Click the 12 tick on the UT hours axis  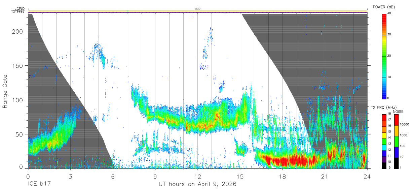click(x=197, y=176)
